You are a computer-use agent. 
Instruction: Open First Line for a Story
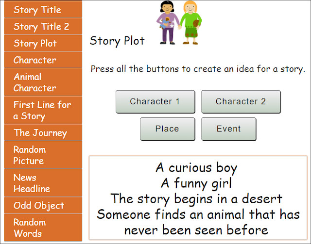pyautogui.click(x=43, y=110)
